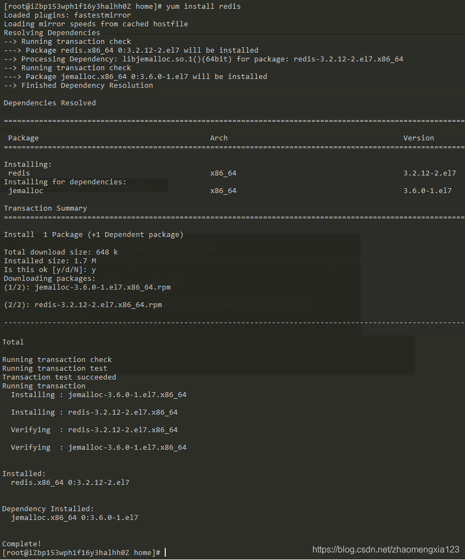Click 'jemalloc.x86_64 0:3.6.0-1.el7' dependency entry
The image size is (465, 560).
[74, 518]
